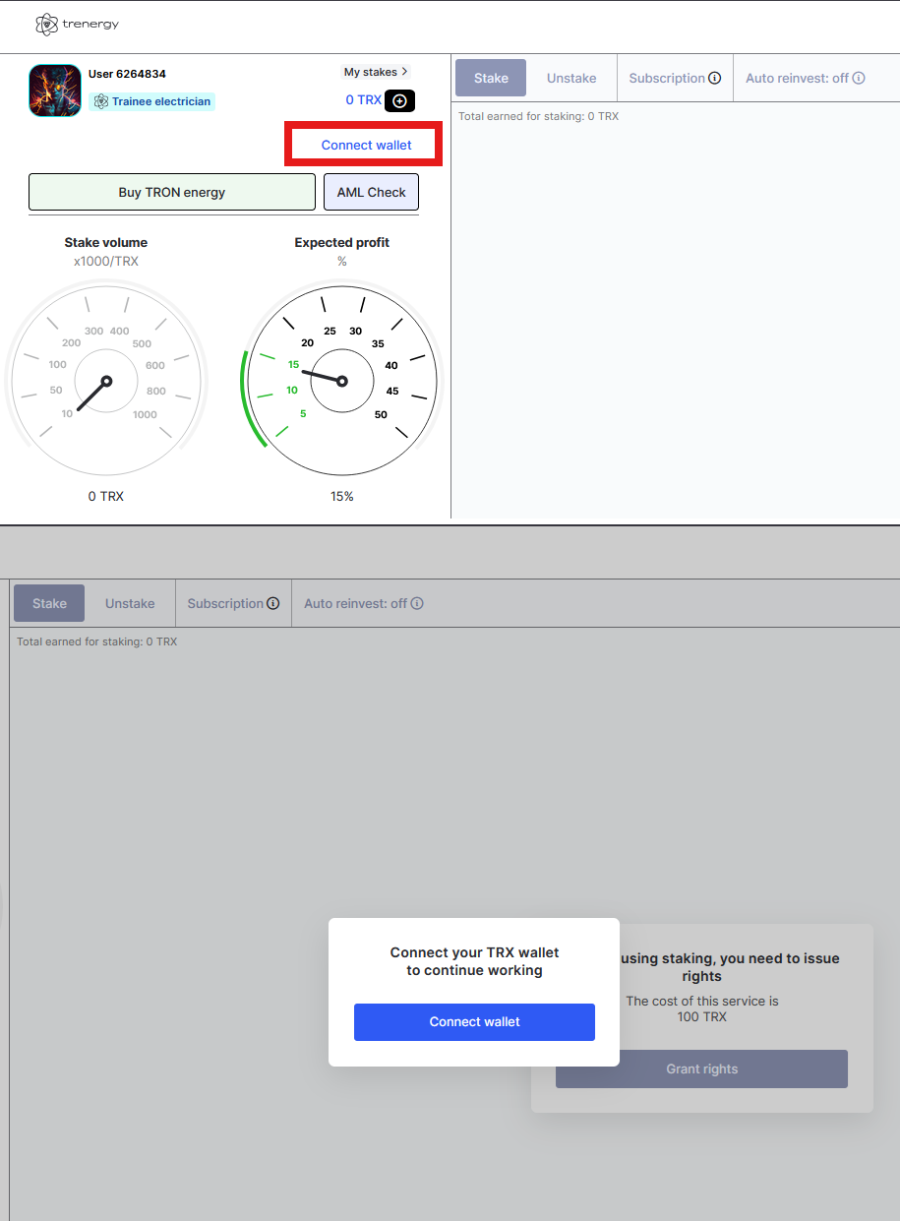Click the Auto reinvest info icon in the dimmed panel
900x1221 pixels.
[x=417, y=603]
